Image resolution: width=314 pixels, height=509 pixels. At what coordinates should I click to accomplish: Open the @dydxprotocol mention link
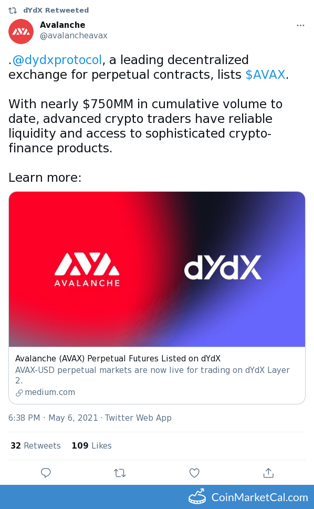point(57,60)
